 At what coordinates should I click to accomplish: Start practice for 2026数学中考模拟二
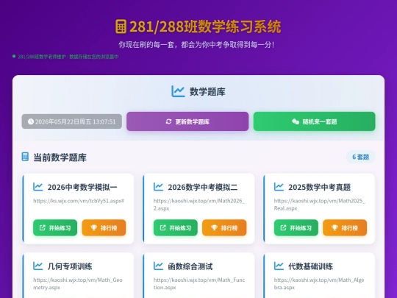(x=176, y=227)
